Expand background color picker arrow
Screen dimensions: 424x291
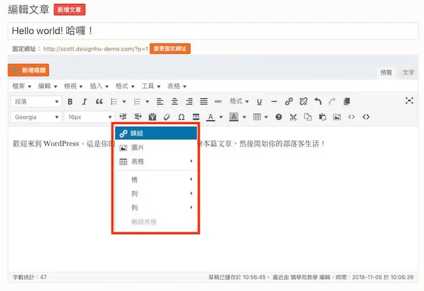(244, 118)
